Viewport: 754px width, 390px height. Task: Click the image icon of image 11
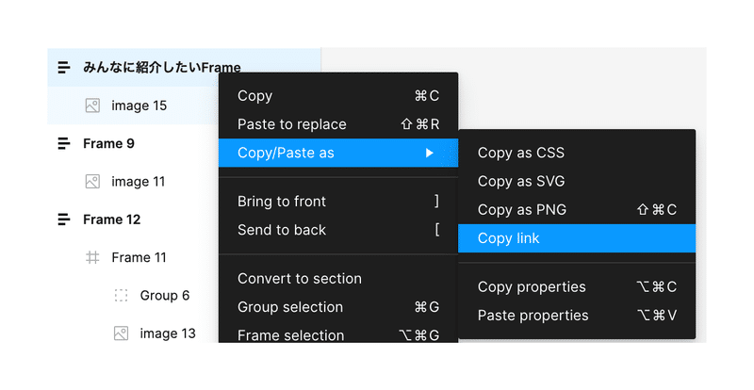tap(92, 181)
